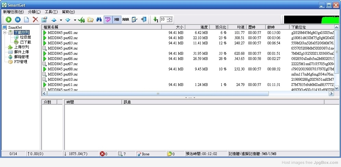The image size is (341, 167).
Task: Click the RAR toolbar icon
Action: pos(126,20)
